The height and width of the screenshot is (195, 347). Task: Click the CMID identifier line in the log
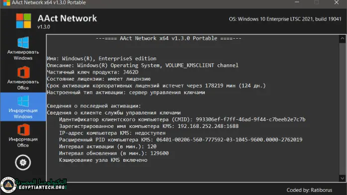point(182,119)
